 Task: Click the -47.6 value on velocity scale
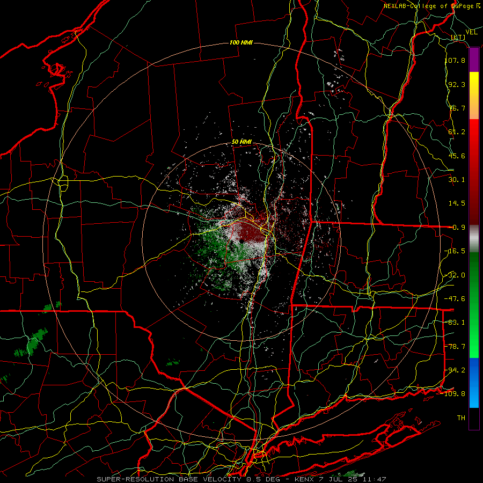click(455, 299)
